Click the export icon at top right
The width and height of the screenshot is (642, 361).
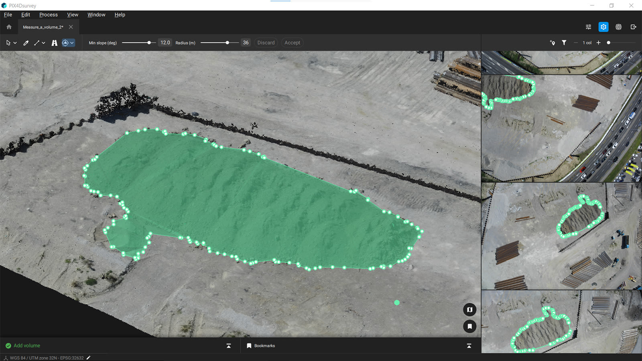(634, 27)
